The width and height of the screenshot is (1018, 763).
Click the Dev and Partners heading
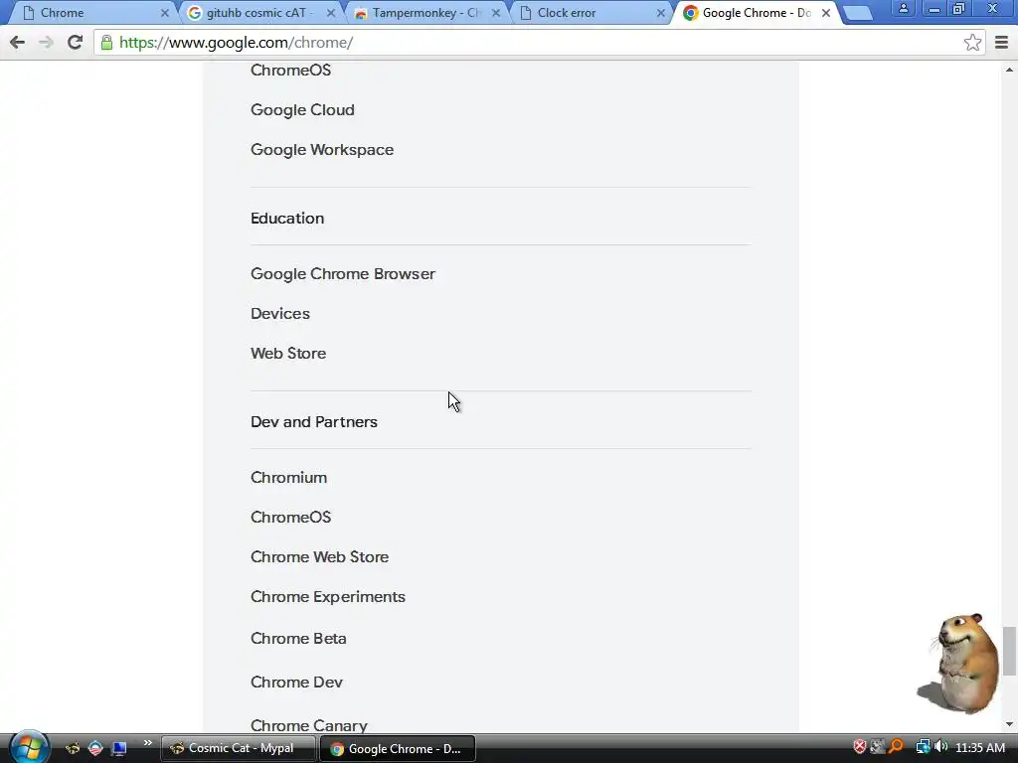(x=314, y=421)
